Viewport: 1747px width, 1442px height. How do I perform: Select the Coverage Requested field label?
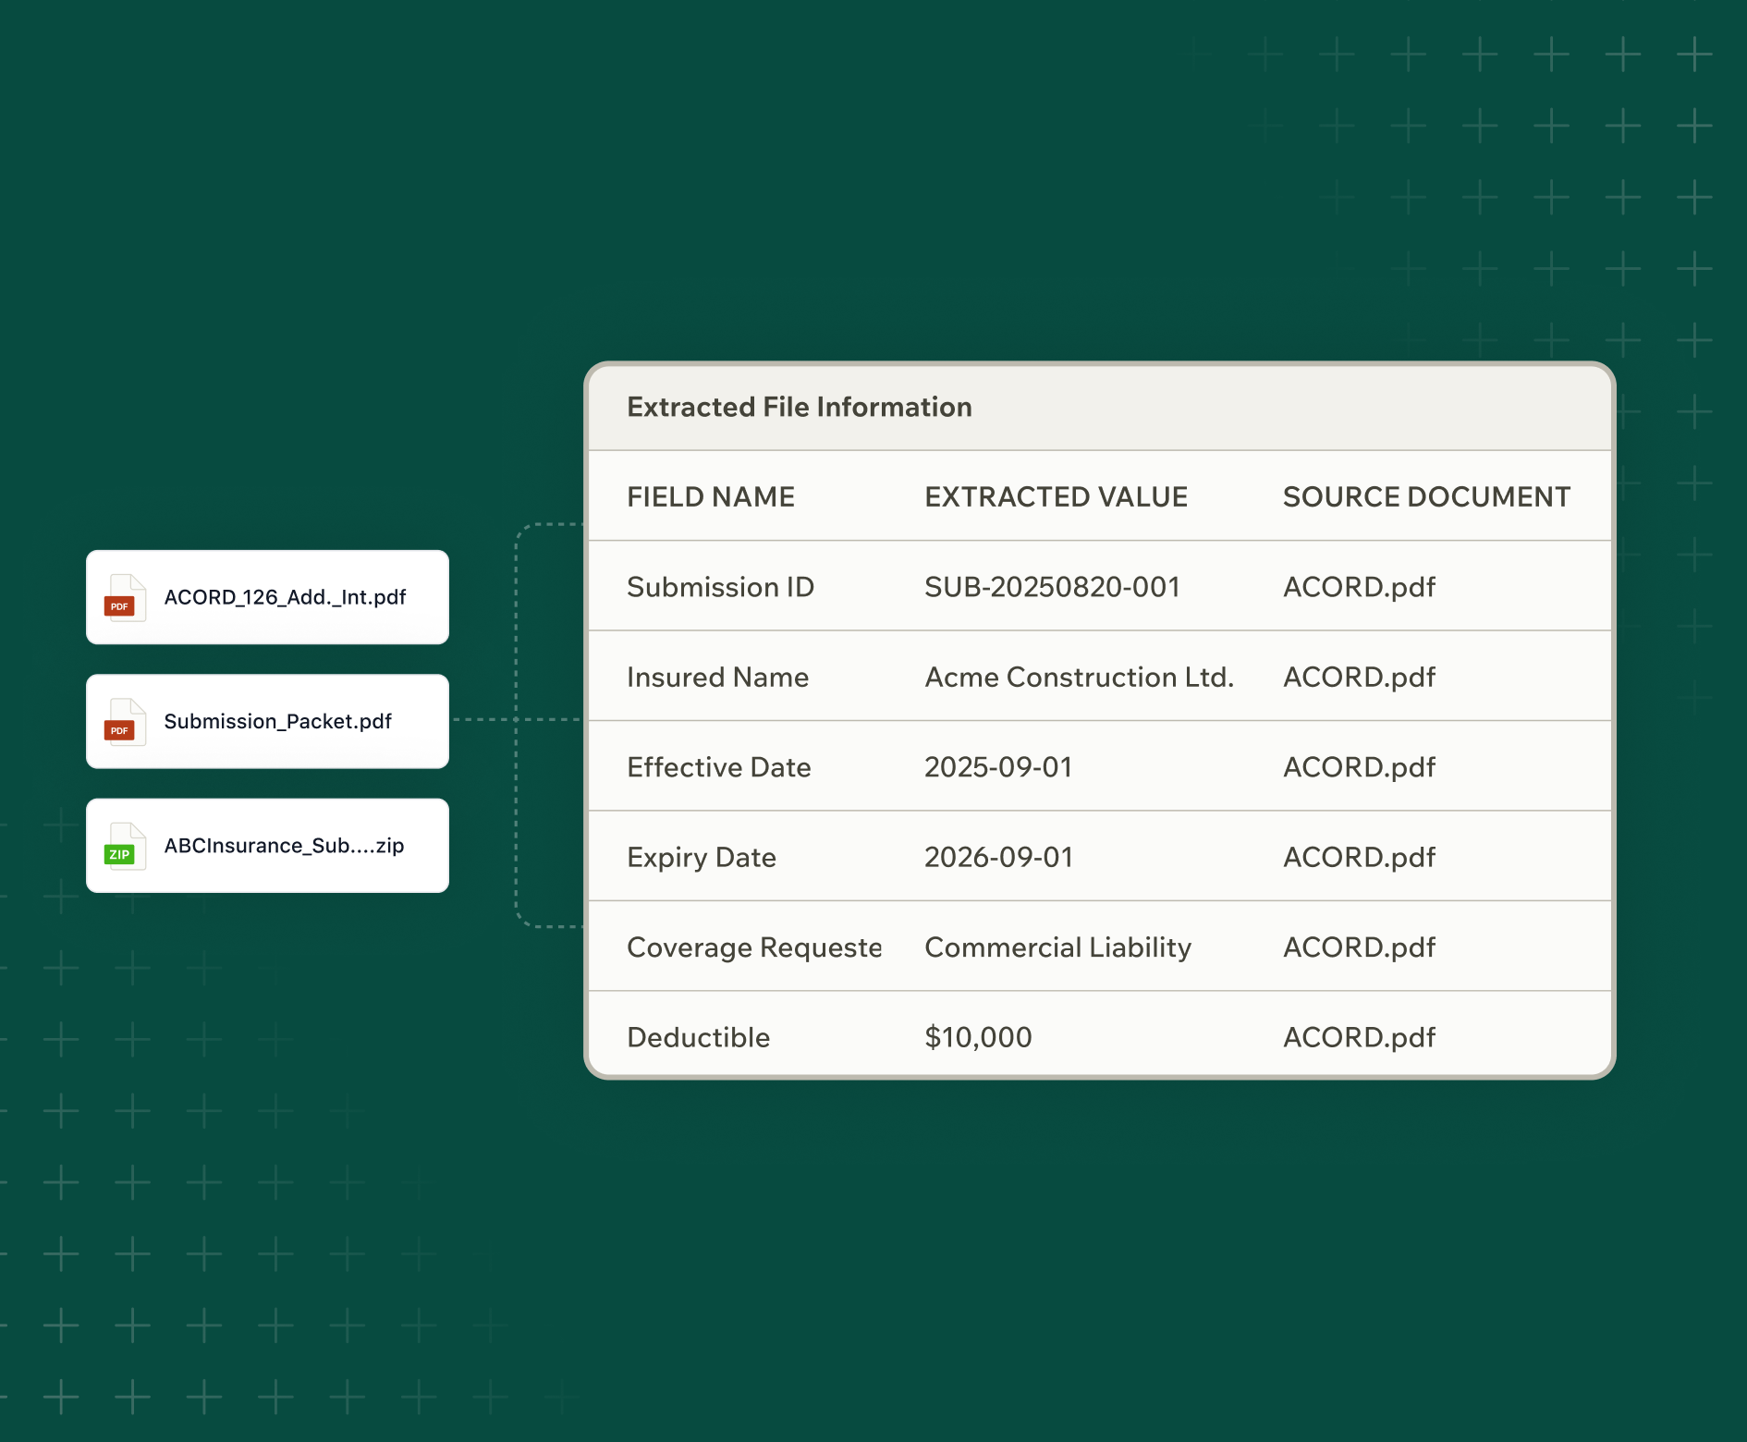[x=754, y=947]
